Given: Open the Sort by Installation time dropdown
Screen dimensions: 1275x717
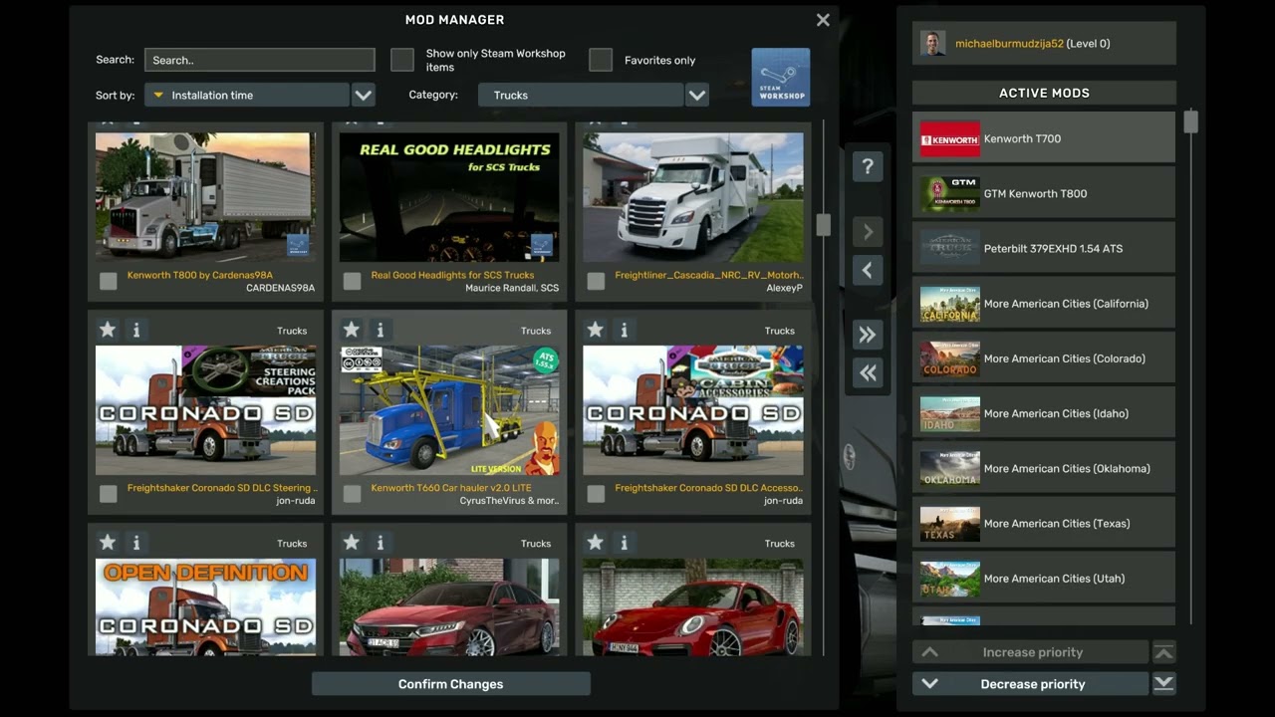Looking at the screenshot, I should coord(247,95).
